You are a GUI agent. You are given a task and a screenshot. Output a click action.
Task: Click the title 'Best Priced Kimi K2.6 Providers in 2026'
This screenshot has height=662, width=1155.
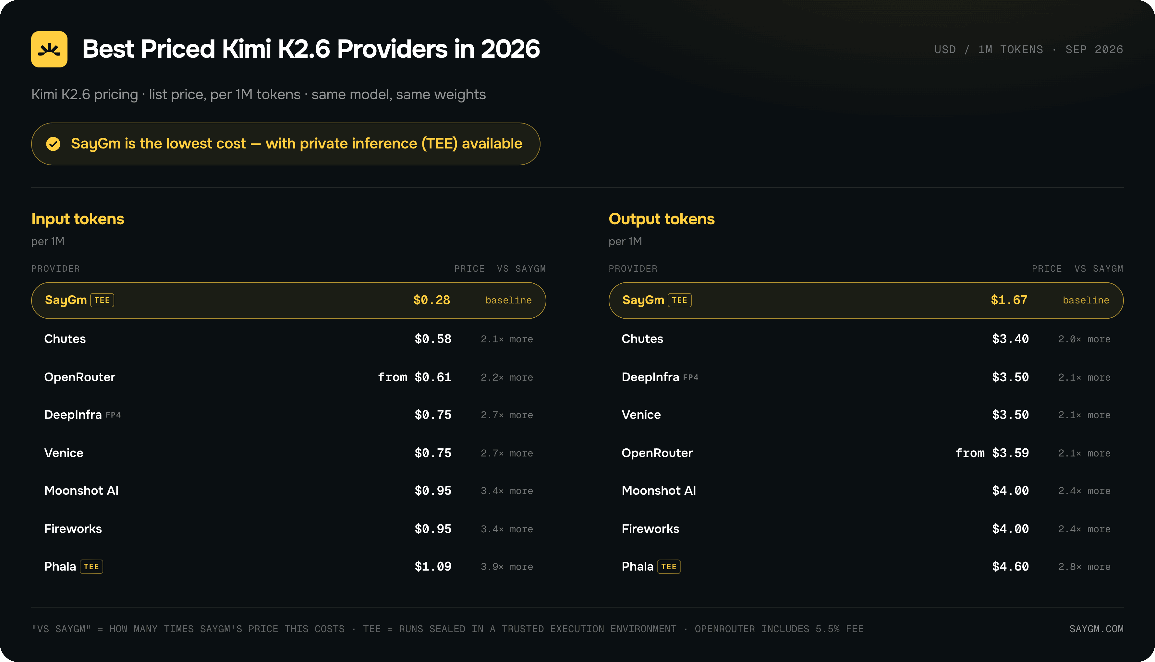[311, 49]
